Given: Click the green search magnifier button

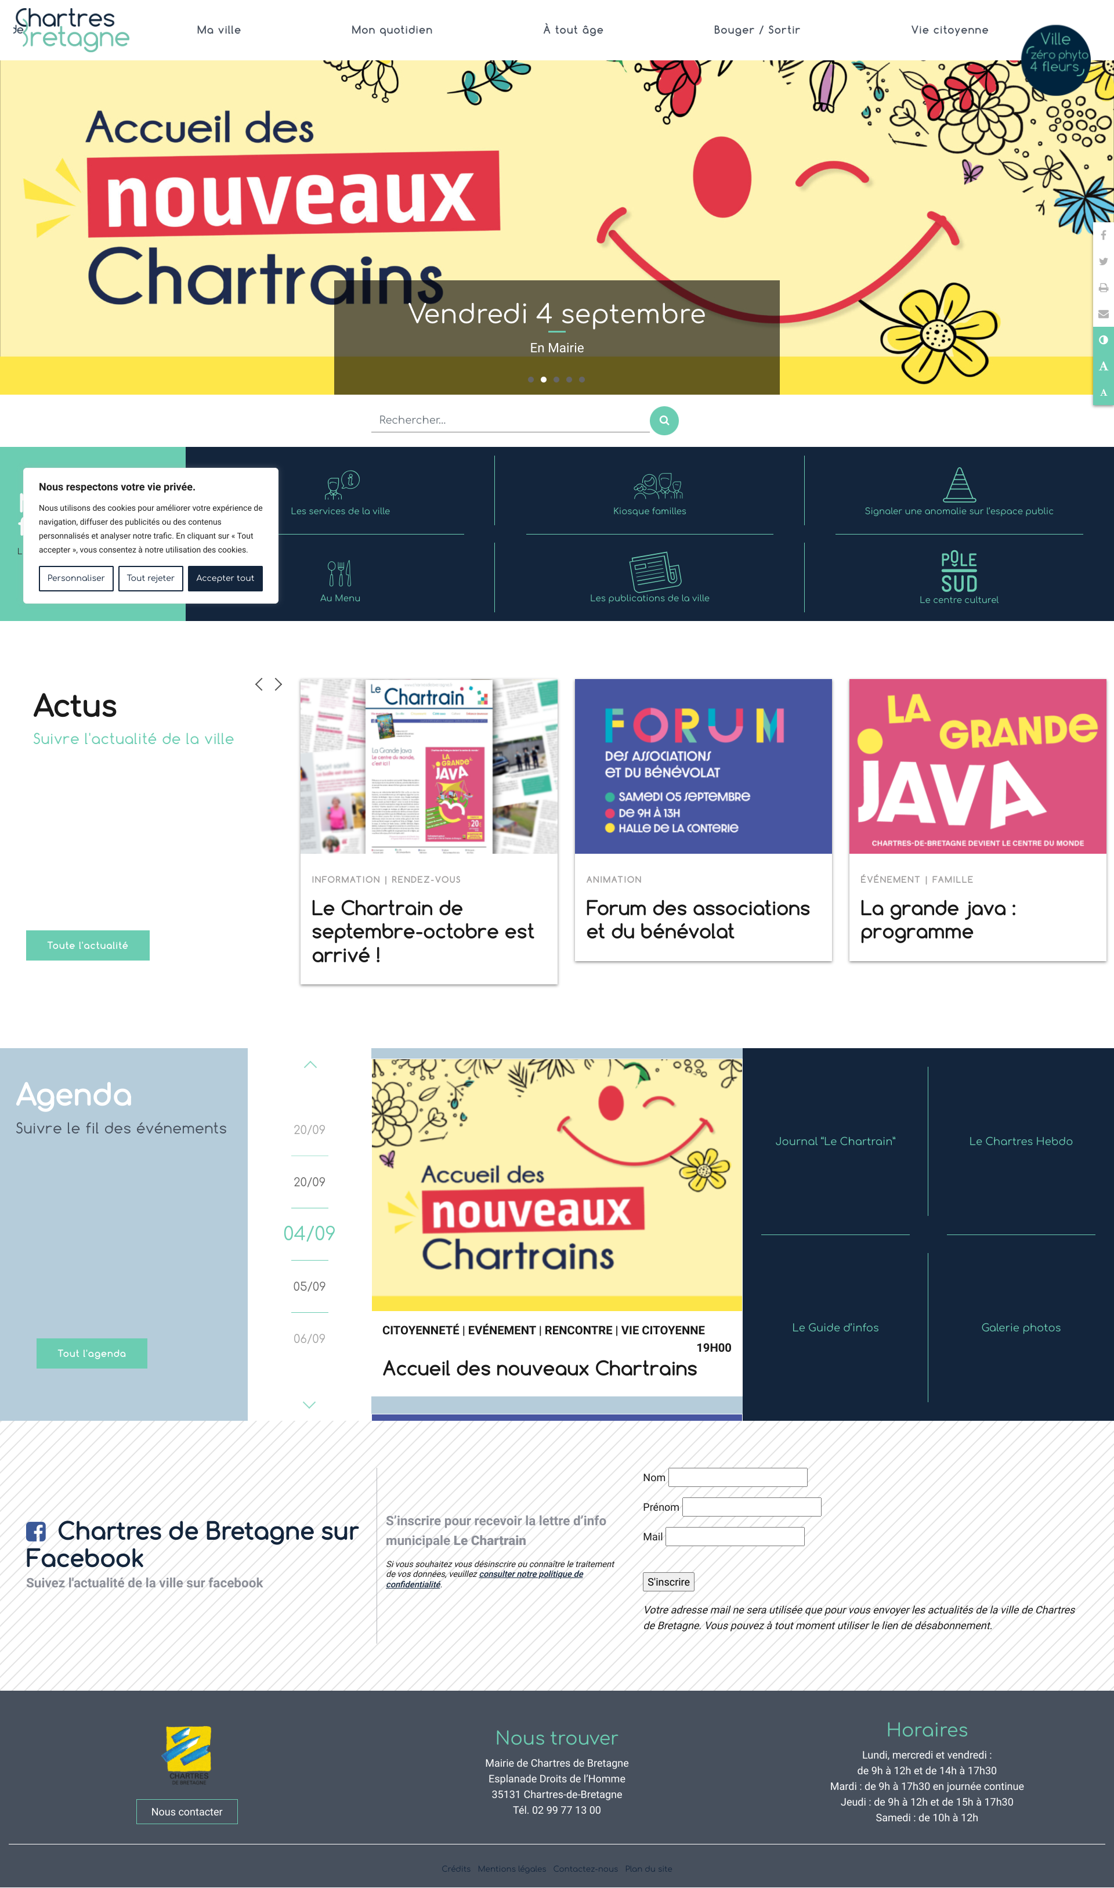Looking at the screenshot, I should click(x=664, y=420).
